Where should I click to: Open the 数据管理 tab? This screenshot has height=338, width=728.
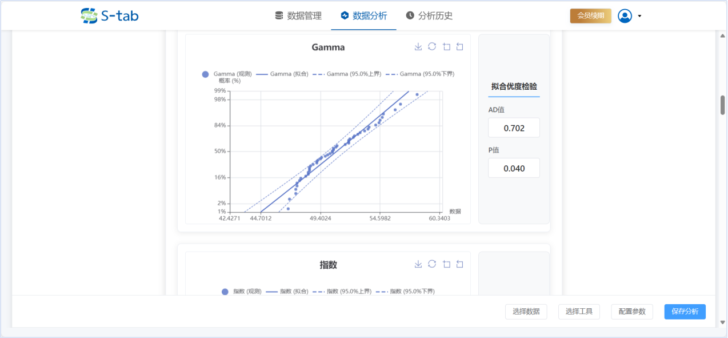[x=298, y=16]
